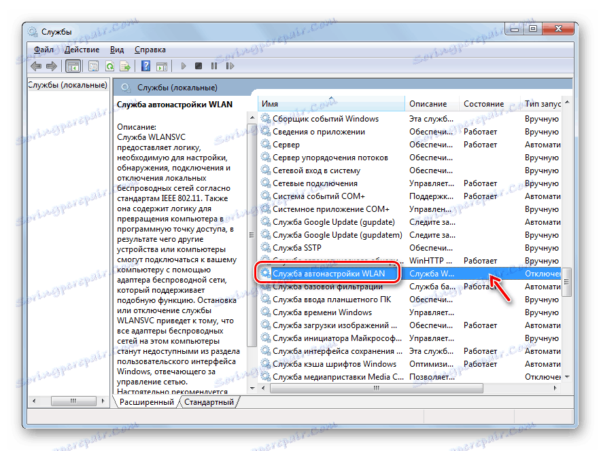Click the Refresh toolbar icon

click(x=109, y=67)
